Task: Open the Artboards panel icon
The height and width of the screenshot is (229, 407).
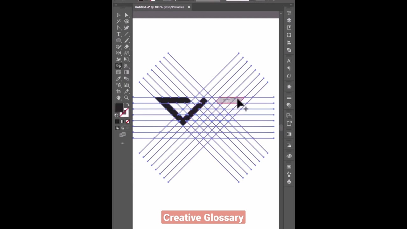Action: (289, 35)
